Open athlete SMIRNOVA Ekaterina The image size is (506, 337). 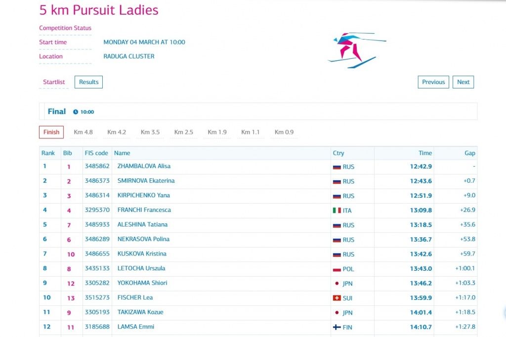146,181
